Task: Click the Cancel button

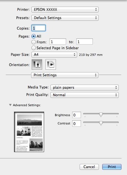Action: click(89, 167)
